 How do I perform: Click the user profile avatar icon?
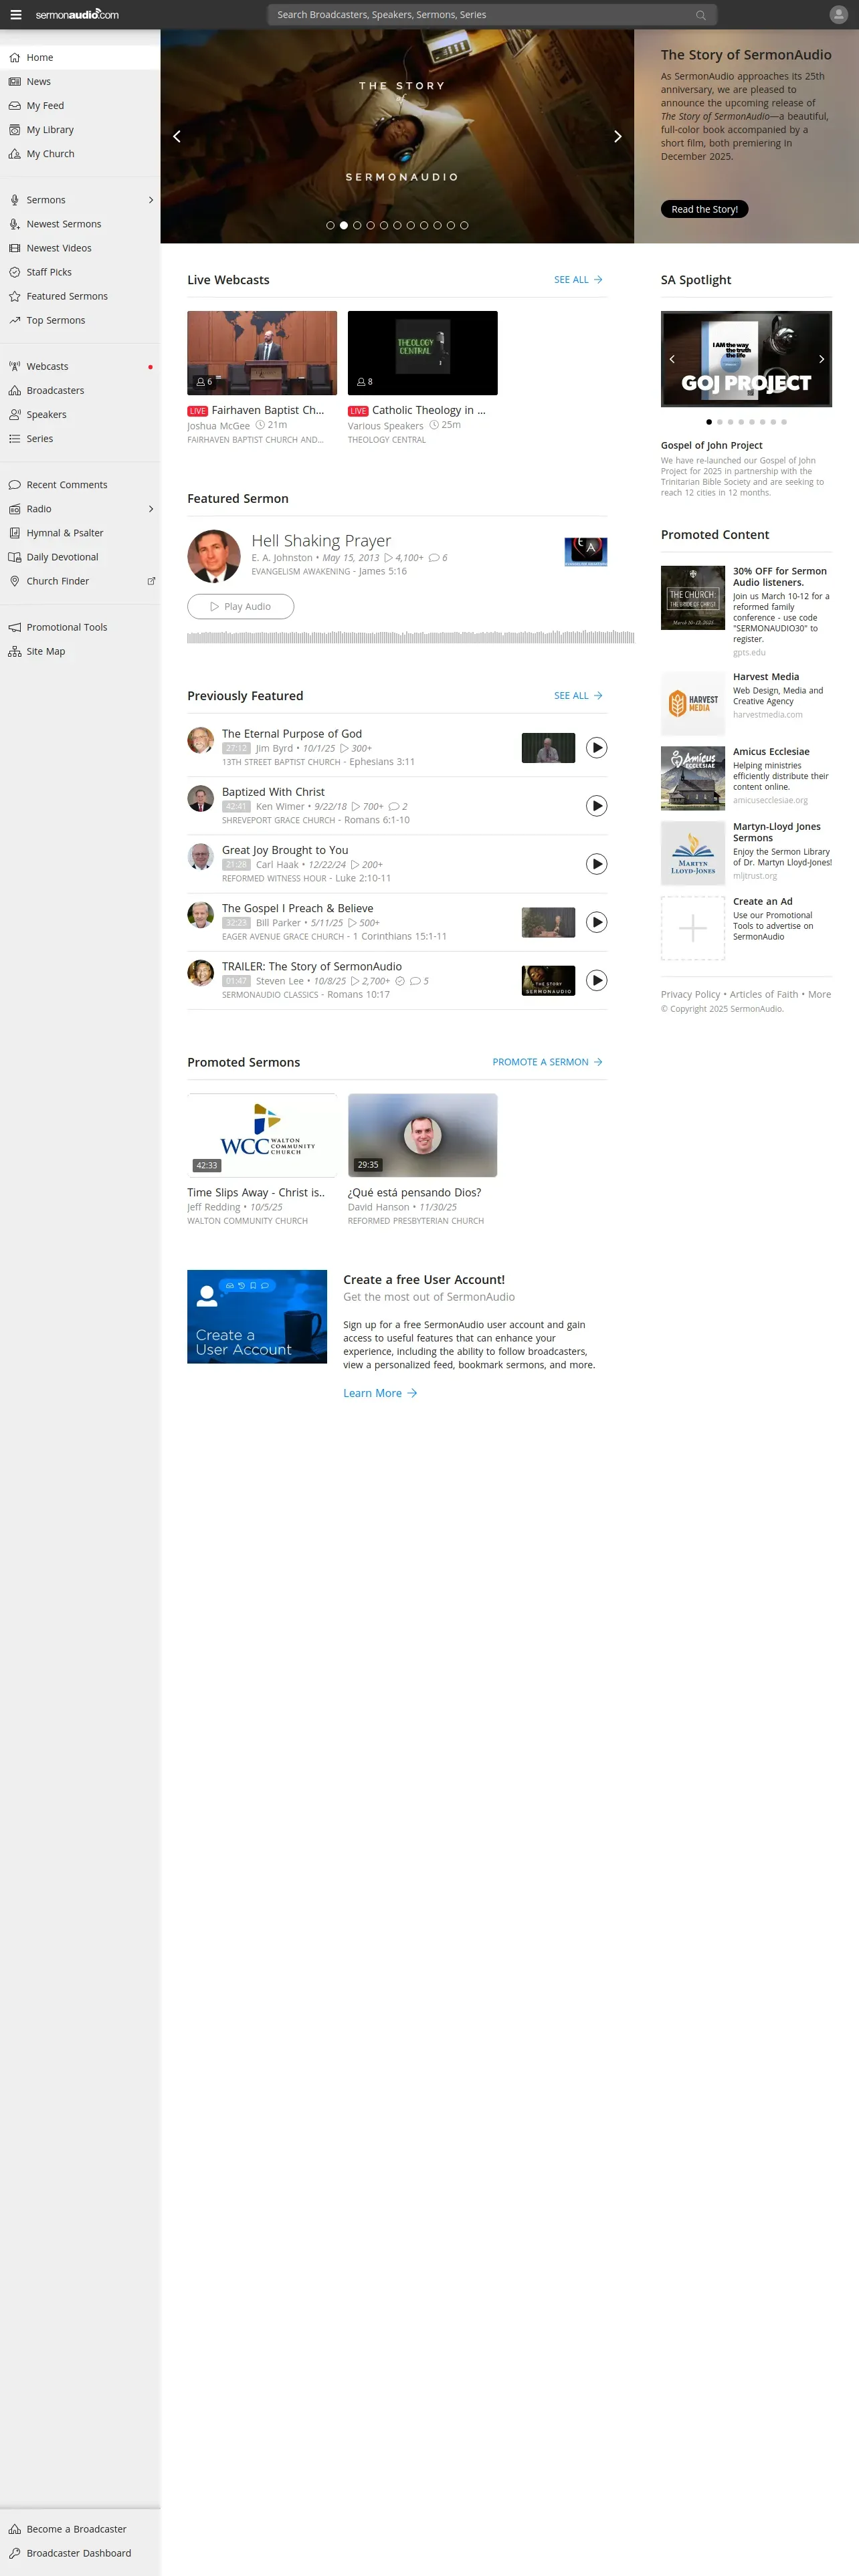point(838,15)
